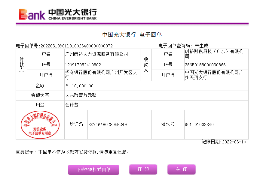The width and height of the screenshot is (266, 183).
Task: Click the 付款人 column header cell
Action: (x=22, y=65)
